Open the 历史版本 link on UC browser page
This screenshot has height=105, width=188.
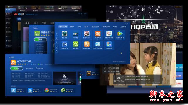coord(39,68)
